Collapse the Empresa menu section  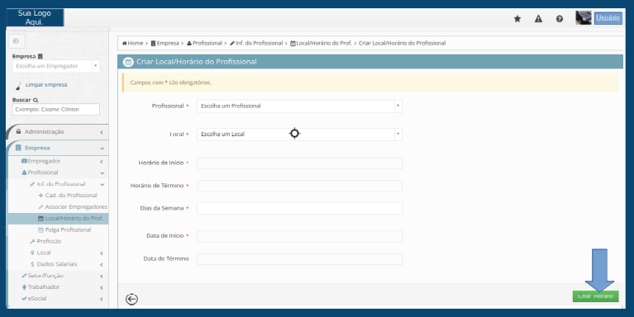click(x=58, y=148)
